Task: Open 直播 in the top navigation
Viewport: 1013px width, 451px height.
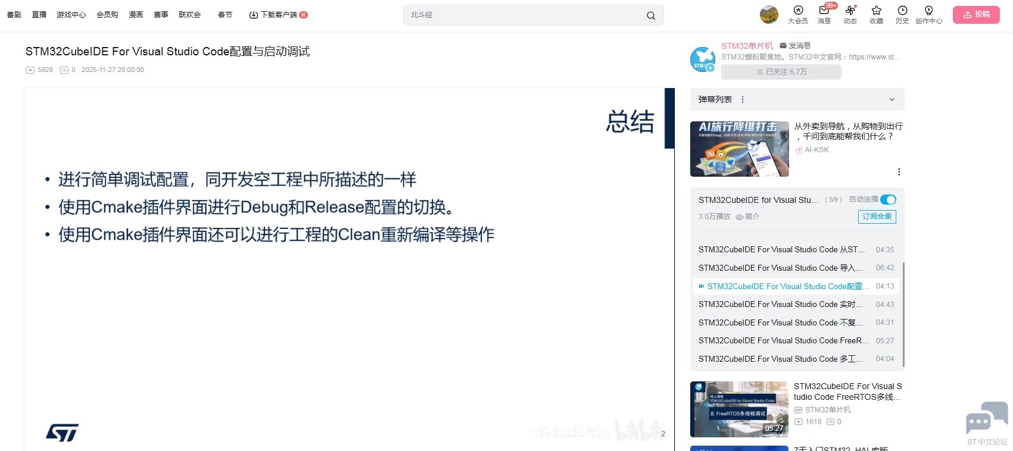Action: (x=39, y=15)
